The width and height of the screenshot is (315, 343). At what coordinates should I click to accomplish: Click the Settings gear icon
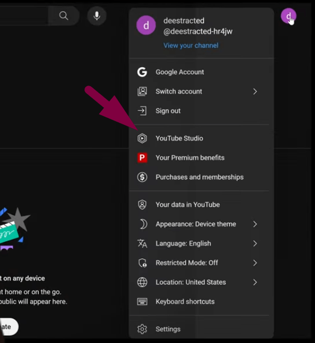pos(142,329)
